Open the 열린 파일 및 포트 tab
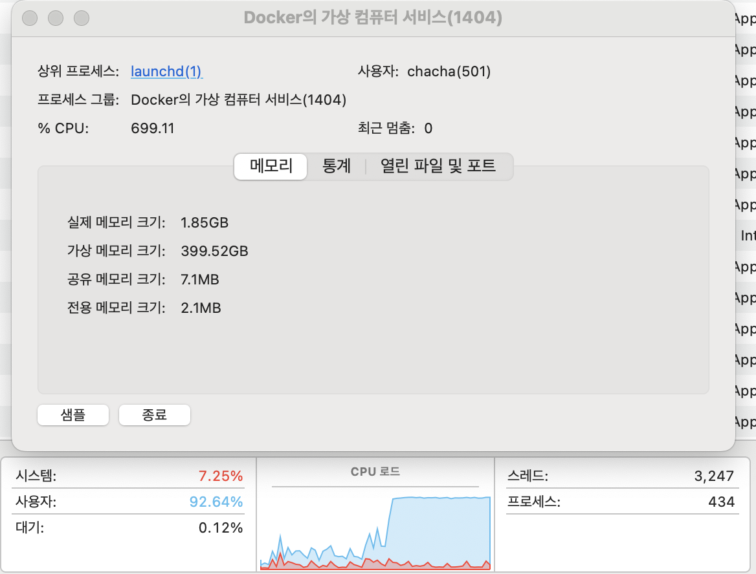This screenshot has height=574, width=756. coord(438,166)
